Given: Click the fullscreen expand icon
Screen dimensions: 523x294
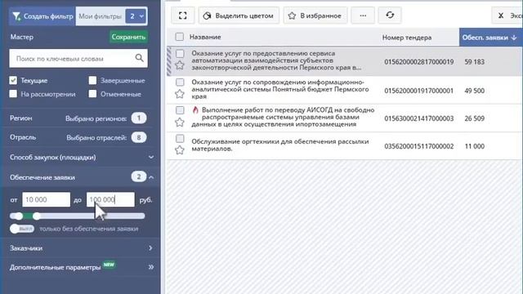Looking at the screenshot, I should (182, 16).
